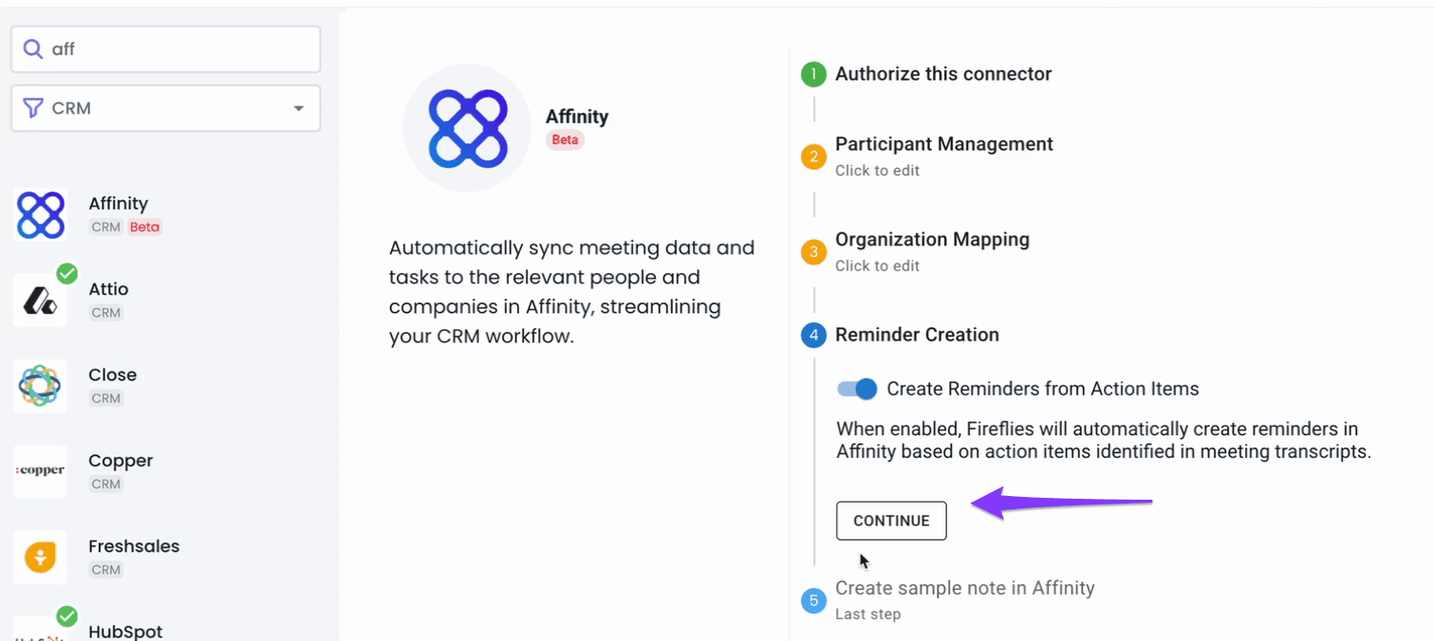Image resolution: width=1434 pixels, height=641 pixels.
Task: Select step 4 Reminder Creation heading
Action: click(917, 335)
